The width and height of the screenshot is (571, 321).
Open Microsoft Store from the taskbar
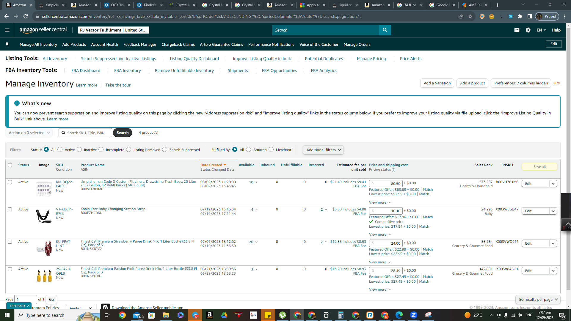pos(151,315)
